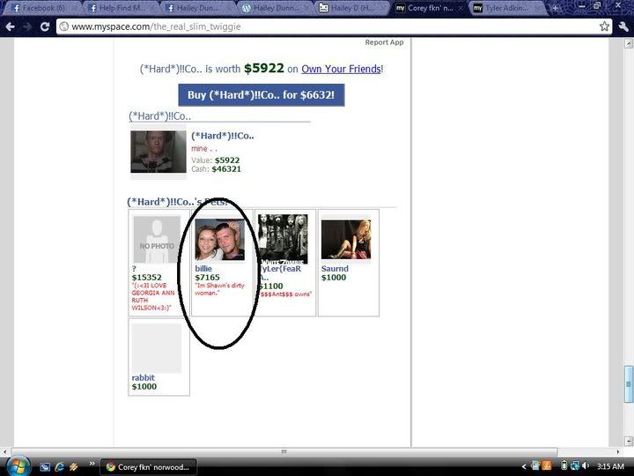This screenshot has width=634, height=476.
Task: Click the vertical scrollbar down arrow
Action: click(629, 441)
